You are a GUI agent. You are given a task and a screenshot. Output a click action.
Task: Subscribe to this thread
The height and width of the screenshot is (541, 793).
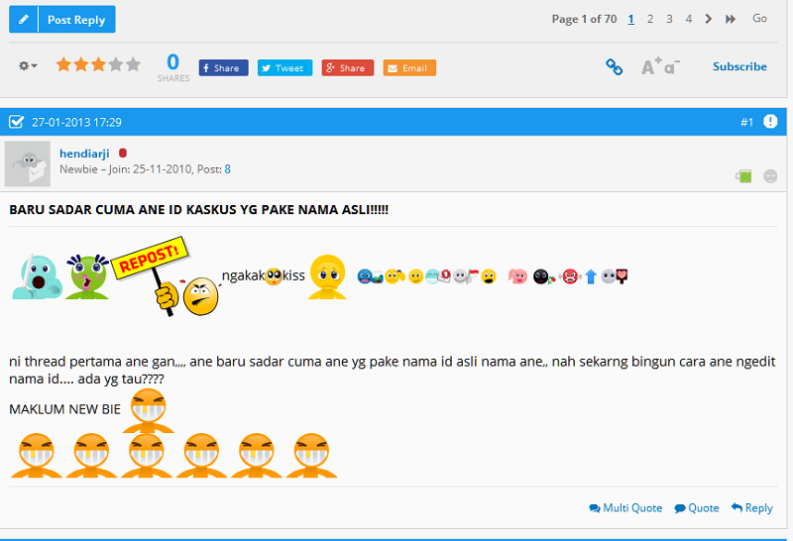pos(739,66)
